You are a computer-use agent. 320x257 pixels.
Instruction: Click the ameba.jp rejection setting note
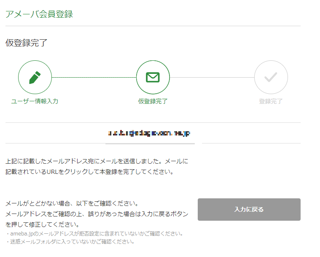pyautogui.click(x=95, y=233)
